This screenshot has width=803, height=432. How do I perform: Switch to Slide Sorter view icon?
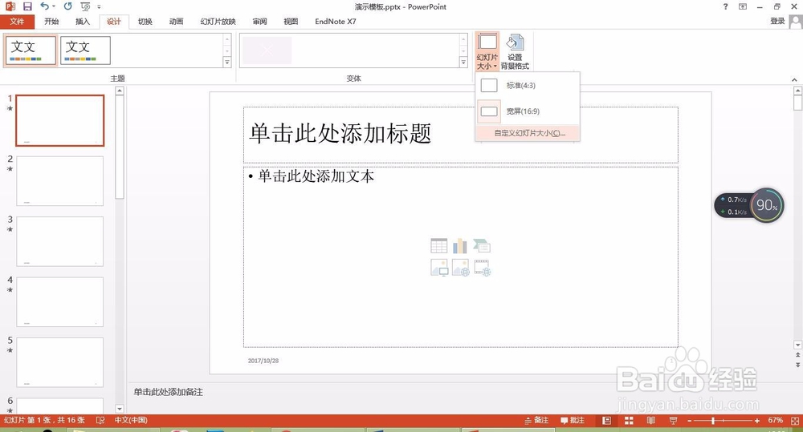pos(629,420)
